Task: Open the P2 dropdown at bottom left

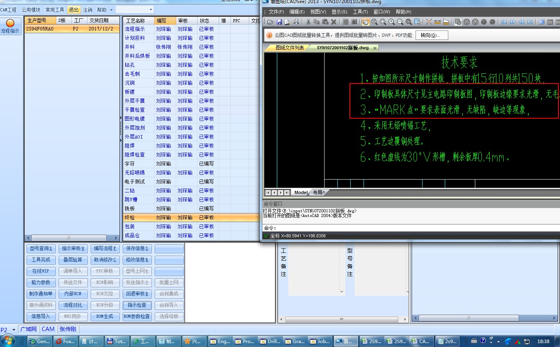Action: [14, 330]
